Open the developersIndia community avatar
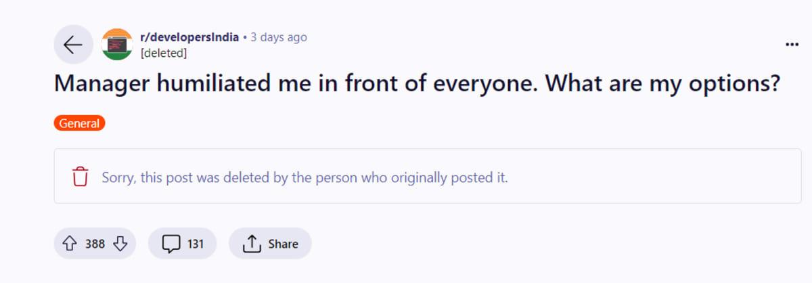 [x=117, y=45]
